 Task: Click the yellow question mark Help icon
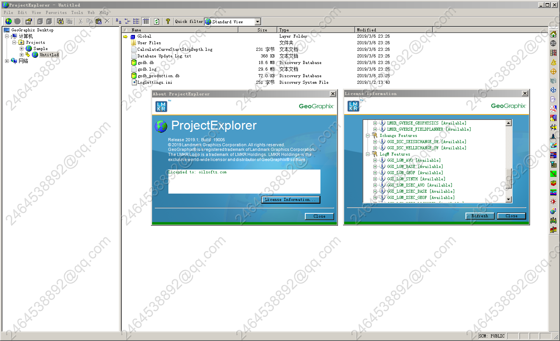pyautogui.click(x=168, y=21)
